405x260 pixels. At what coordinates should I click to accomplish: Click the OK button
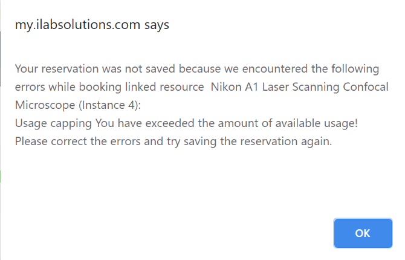pyautogui.click(x=363, y=233)
